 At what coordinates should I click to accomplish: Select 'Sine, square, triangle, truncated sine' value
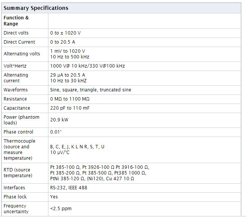point(91,90)
